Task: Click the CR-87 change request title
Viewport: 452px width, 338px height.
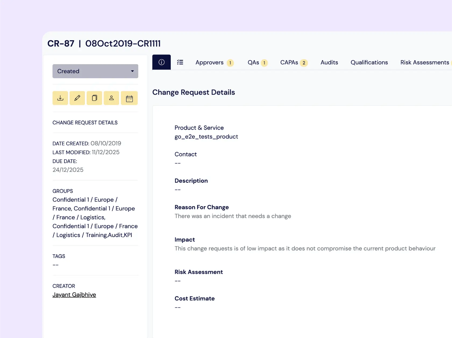Action: (x=61, y=43)
